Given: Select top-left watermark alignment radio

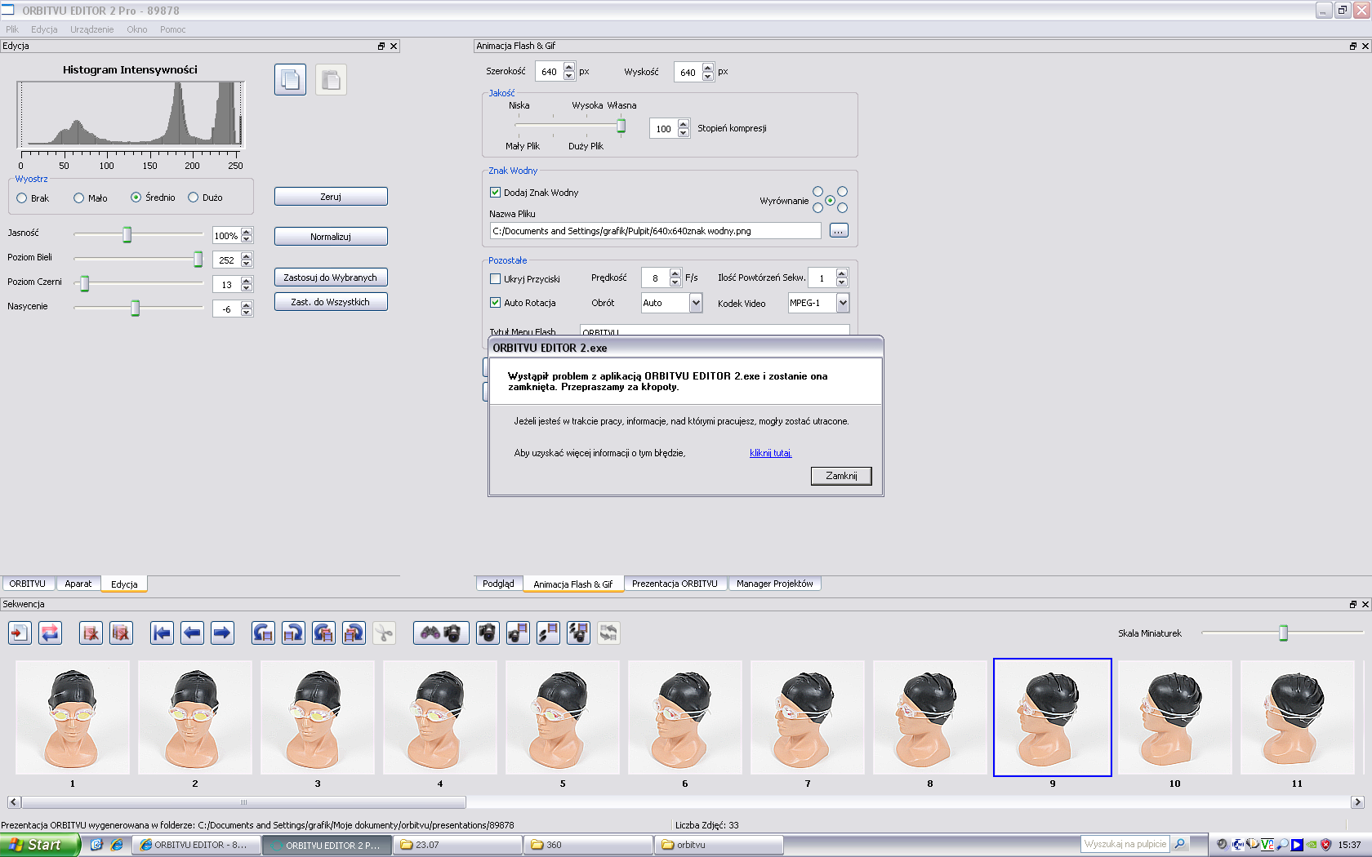Looking at the screenshot, I should coord(817,192).
